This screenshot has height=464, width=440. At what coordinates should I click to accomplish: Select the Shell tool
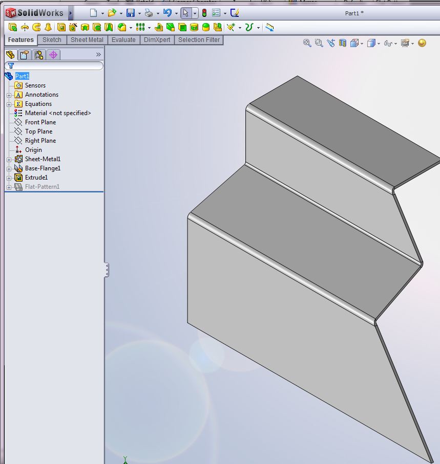pos(182,27)
